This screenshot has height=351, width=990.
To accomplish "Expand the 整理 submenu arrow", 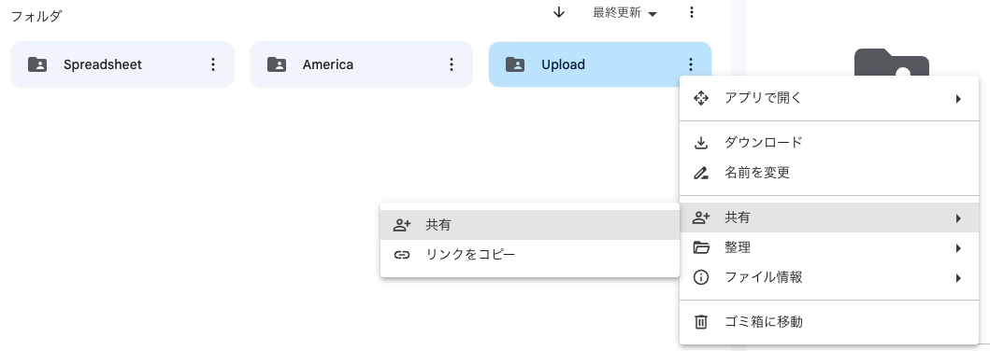I will coord(958,248).
